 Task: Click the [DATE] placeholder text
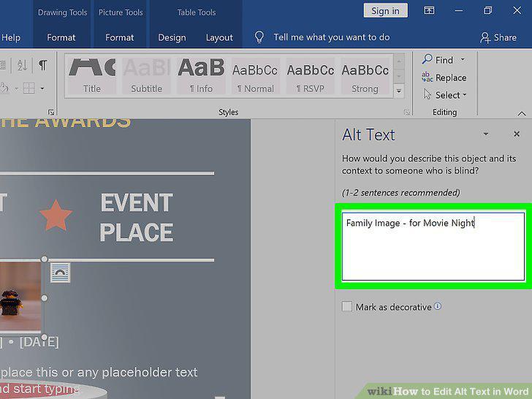click(39, 342)
